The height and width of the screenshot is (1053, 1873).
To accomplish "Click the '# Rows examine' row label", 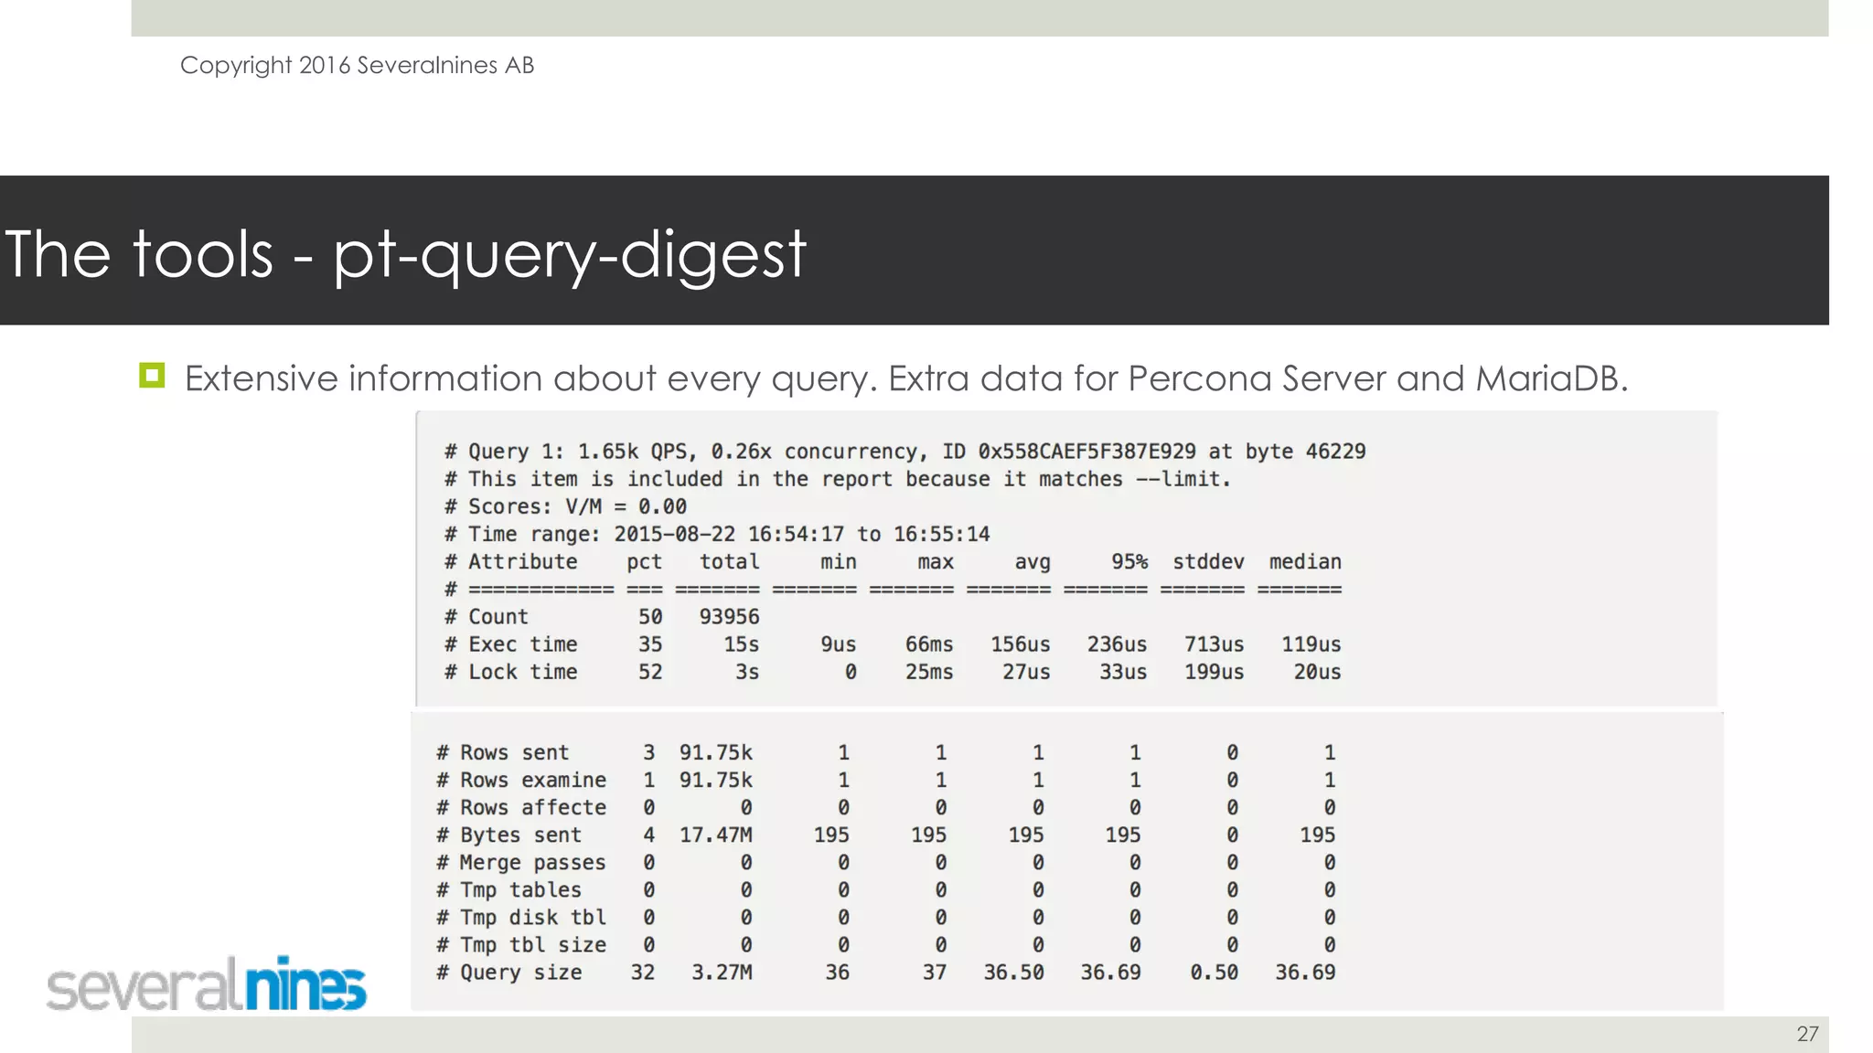I will coord(521,780).
